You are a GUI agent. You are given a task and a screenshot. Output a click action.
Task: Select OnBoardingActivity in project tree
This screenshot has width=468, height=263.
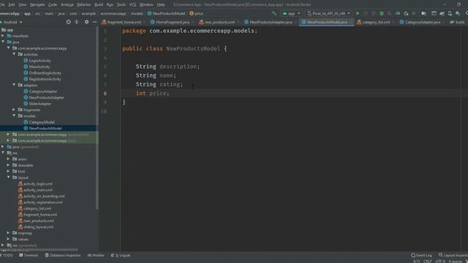tap(45, 73)
